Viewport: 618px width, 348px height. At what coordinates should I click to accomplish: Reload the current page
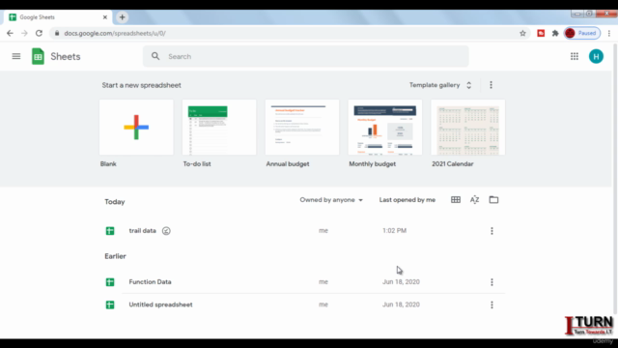coord(39,33)
